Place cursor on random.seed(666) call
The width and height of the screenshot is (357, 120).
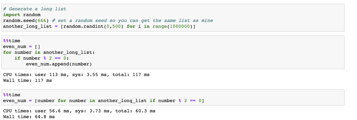26,20
